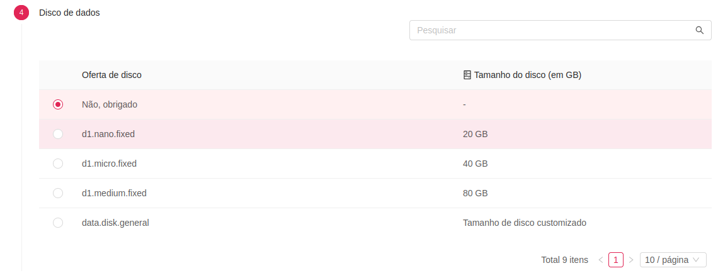Image resolution: width=718 pixels, height=273 pixels.
Task: Click the 80 GB size cell
Action: pos(476,194)
